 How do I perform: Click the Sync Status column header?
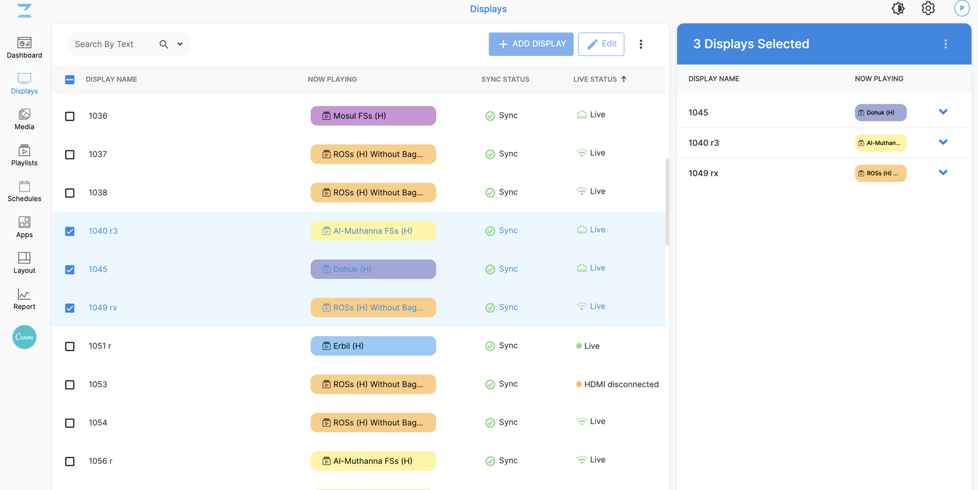coord(505,79)
